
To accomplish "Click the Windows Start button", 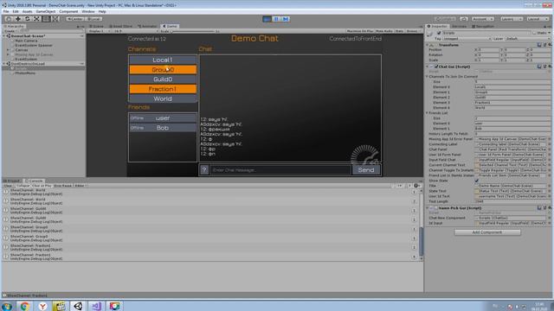I will click(7, 306).
